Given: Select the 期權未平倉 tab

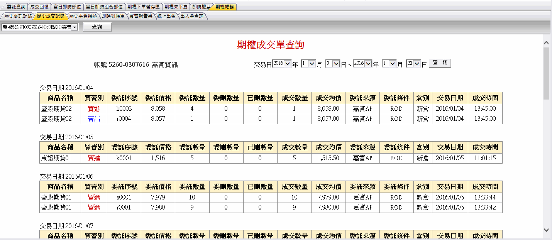Looking at the screenshot, I should tap(176, 7).
